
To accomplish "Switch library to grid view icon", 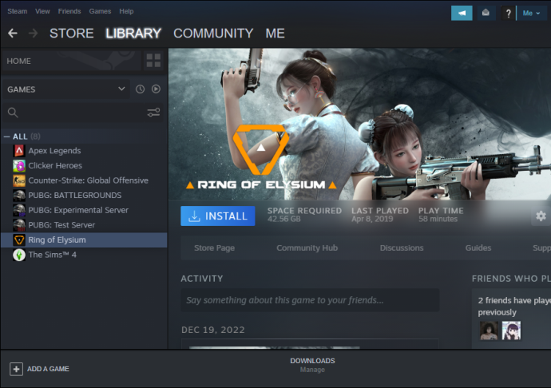I will (153, 61).
